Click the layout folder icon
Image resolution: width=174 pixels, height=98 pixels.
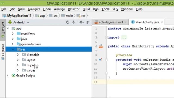(24, 60)
